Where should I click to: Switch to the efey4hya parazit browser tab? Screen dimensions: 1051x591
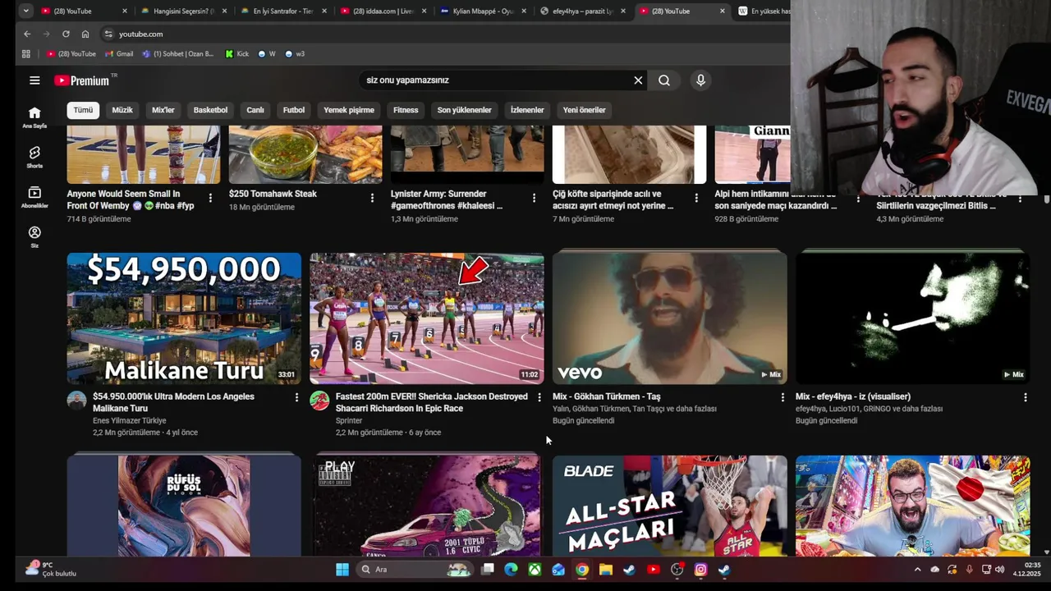click(x=583, y=11)
